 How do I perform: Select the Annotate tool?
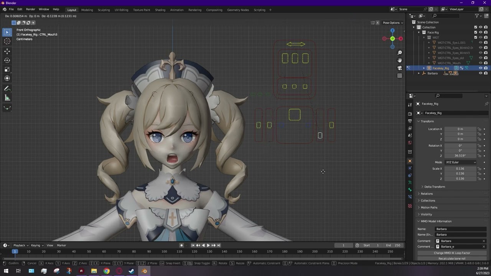[x=7, y=89]
